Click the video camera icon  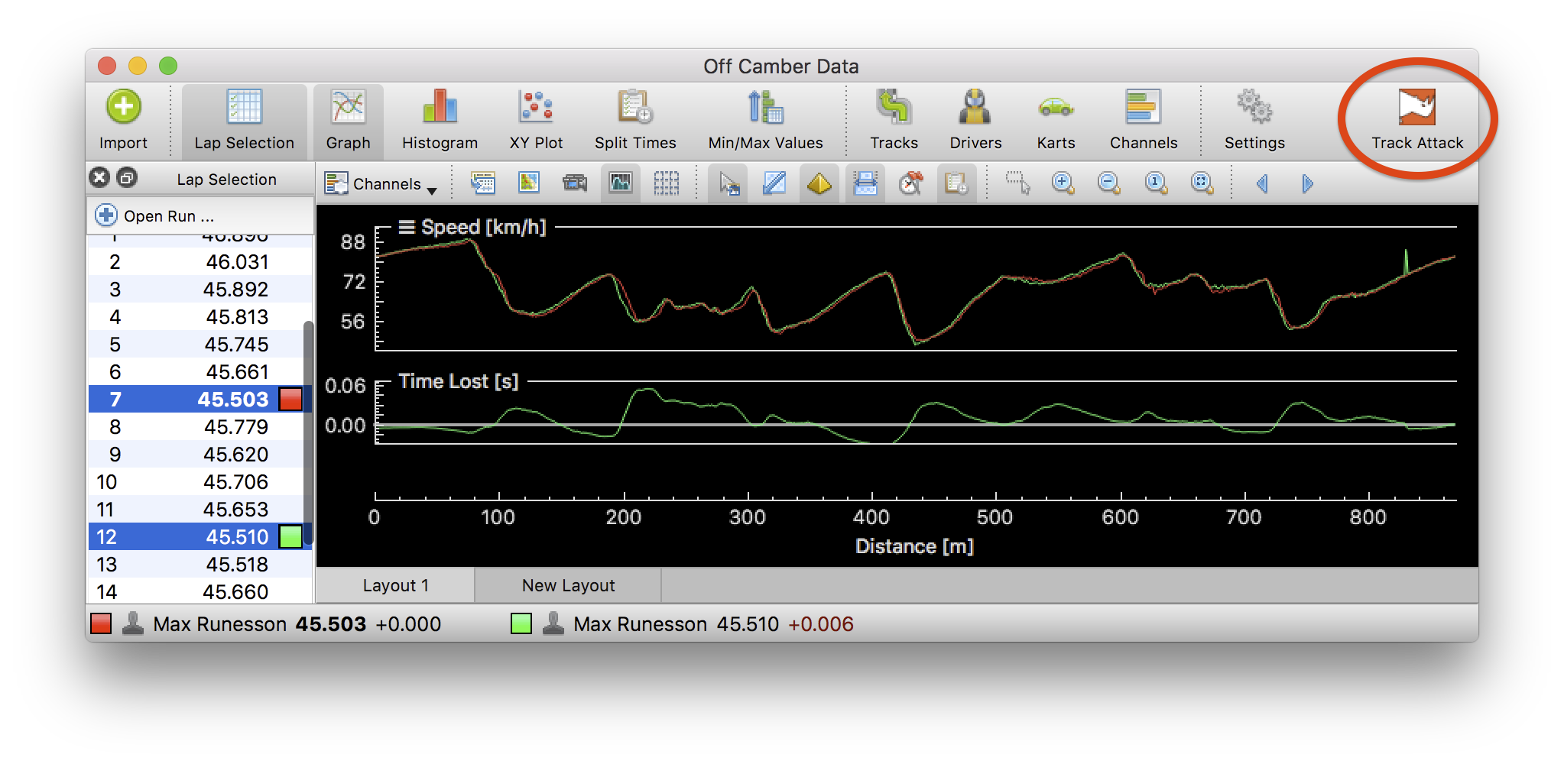point(575,183)
